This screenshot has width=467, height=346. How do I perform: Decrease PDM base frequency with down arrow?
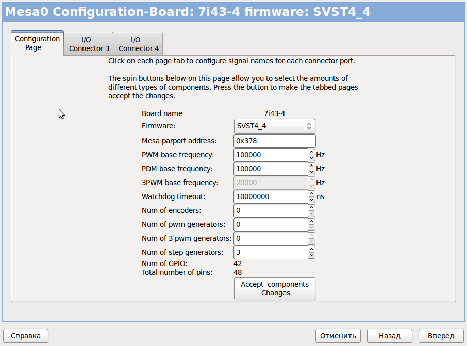(x=311, y=172)
